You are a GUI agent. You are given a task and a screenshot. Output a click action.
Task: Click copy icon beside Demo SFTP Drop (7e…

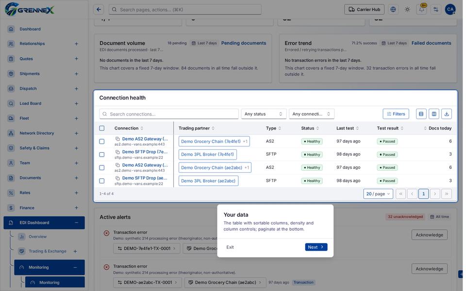point(117,152)
